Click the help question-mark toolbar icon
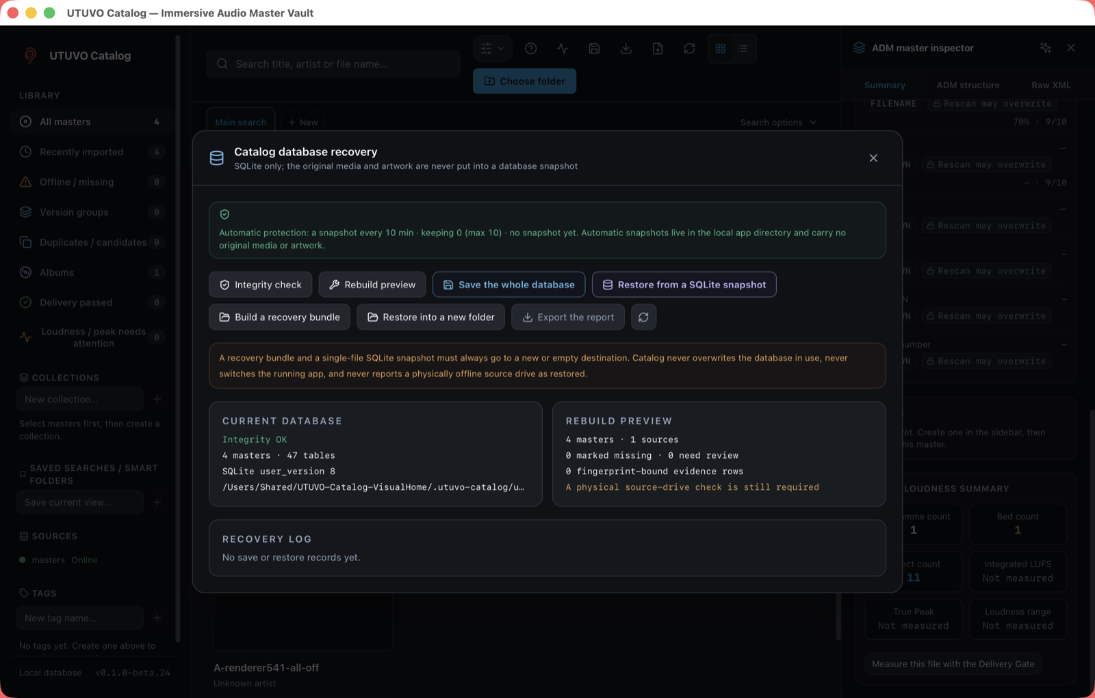Viewport: 1095px width, 698px height. click(x=530, y=49)
